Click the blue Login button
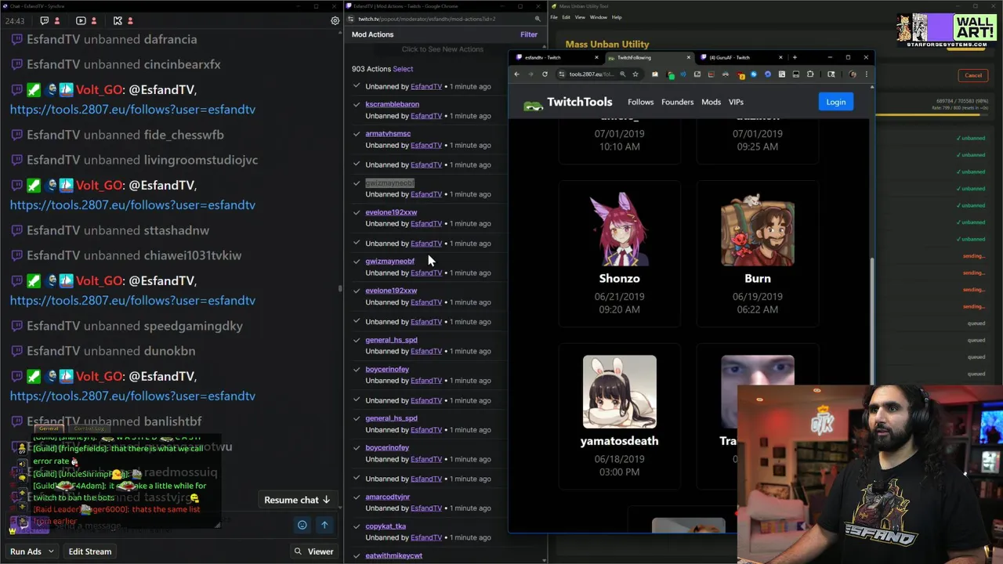Screen dimensions: 1003x564 pyautogui.click(x=835, y=102)
